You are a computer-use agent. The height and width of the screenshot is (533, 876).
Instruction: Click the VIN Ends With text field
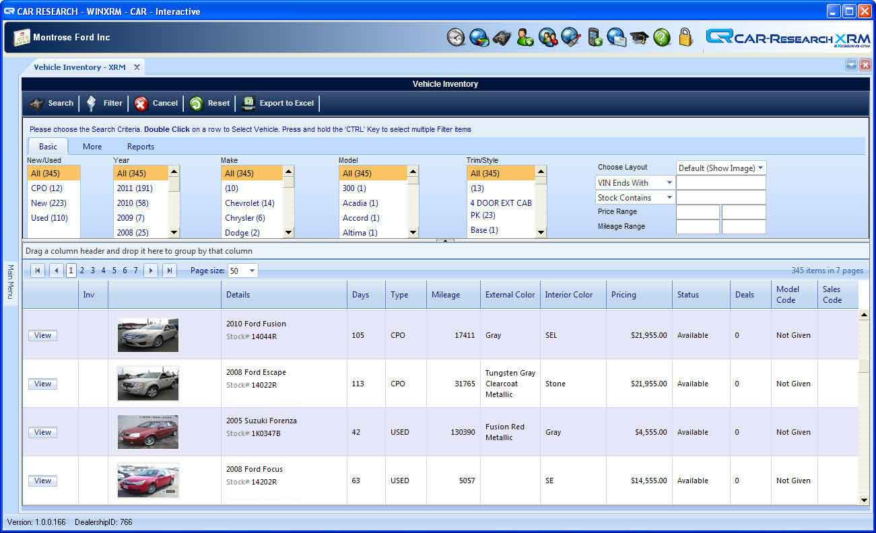point(721,182)
